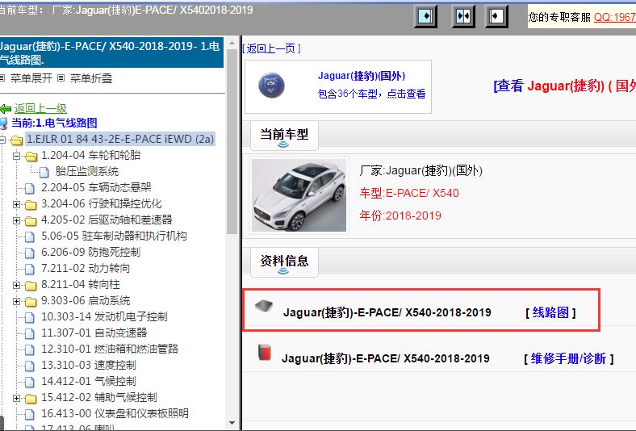Click the root folder icon for EJLR iEWD
Screen dimensions: 636x431
(17, 140)
